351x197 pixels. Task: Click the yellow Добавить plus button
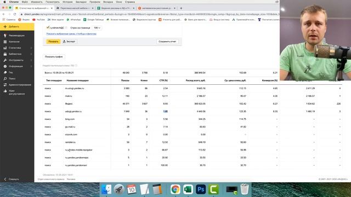point(17,27)
